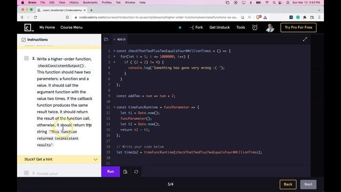Click the Fork button
The image size is (341, 192).
click(x=196, y=27)
